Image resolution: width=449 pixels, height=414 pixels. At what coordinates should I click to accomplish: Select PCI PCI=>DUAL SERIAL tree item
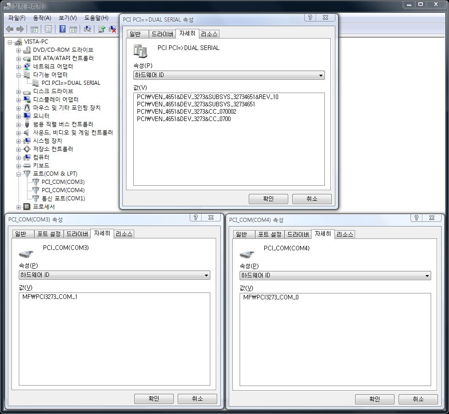tap(71, 83)
